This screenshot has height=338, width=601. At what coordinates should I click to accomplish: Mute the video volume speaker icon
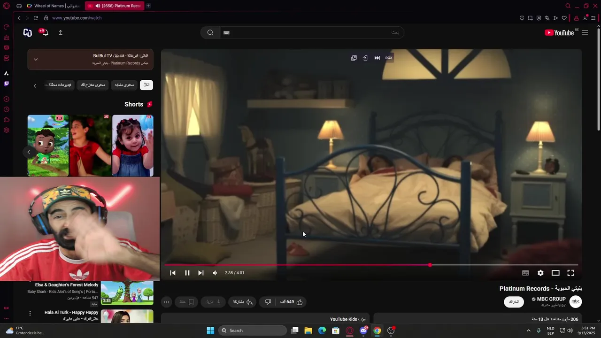click(215, 273)
